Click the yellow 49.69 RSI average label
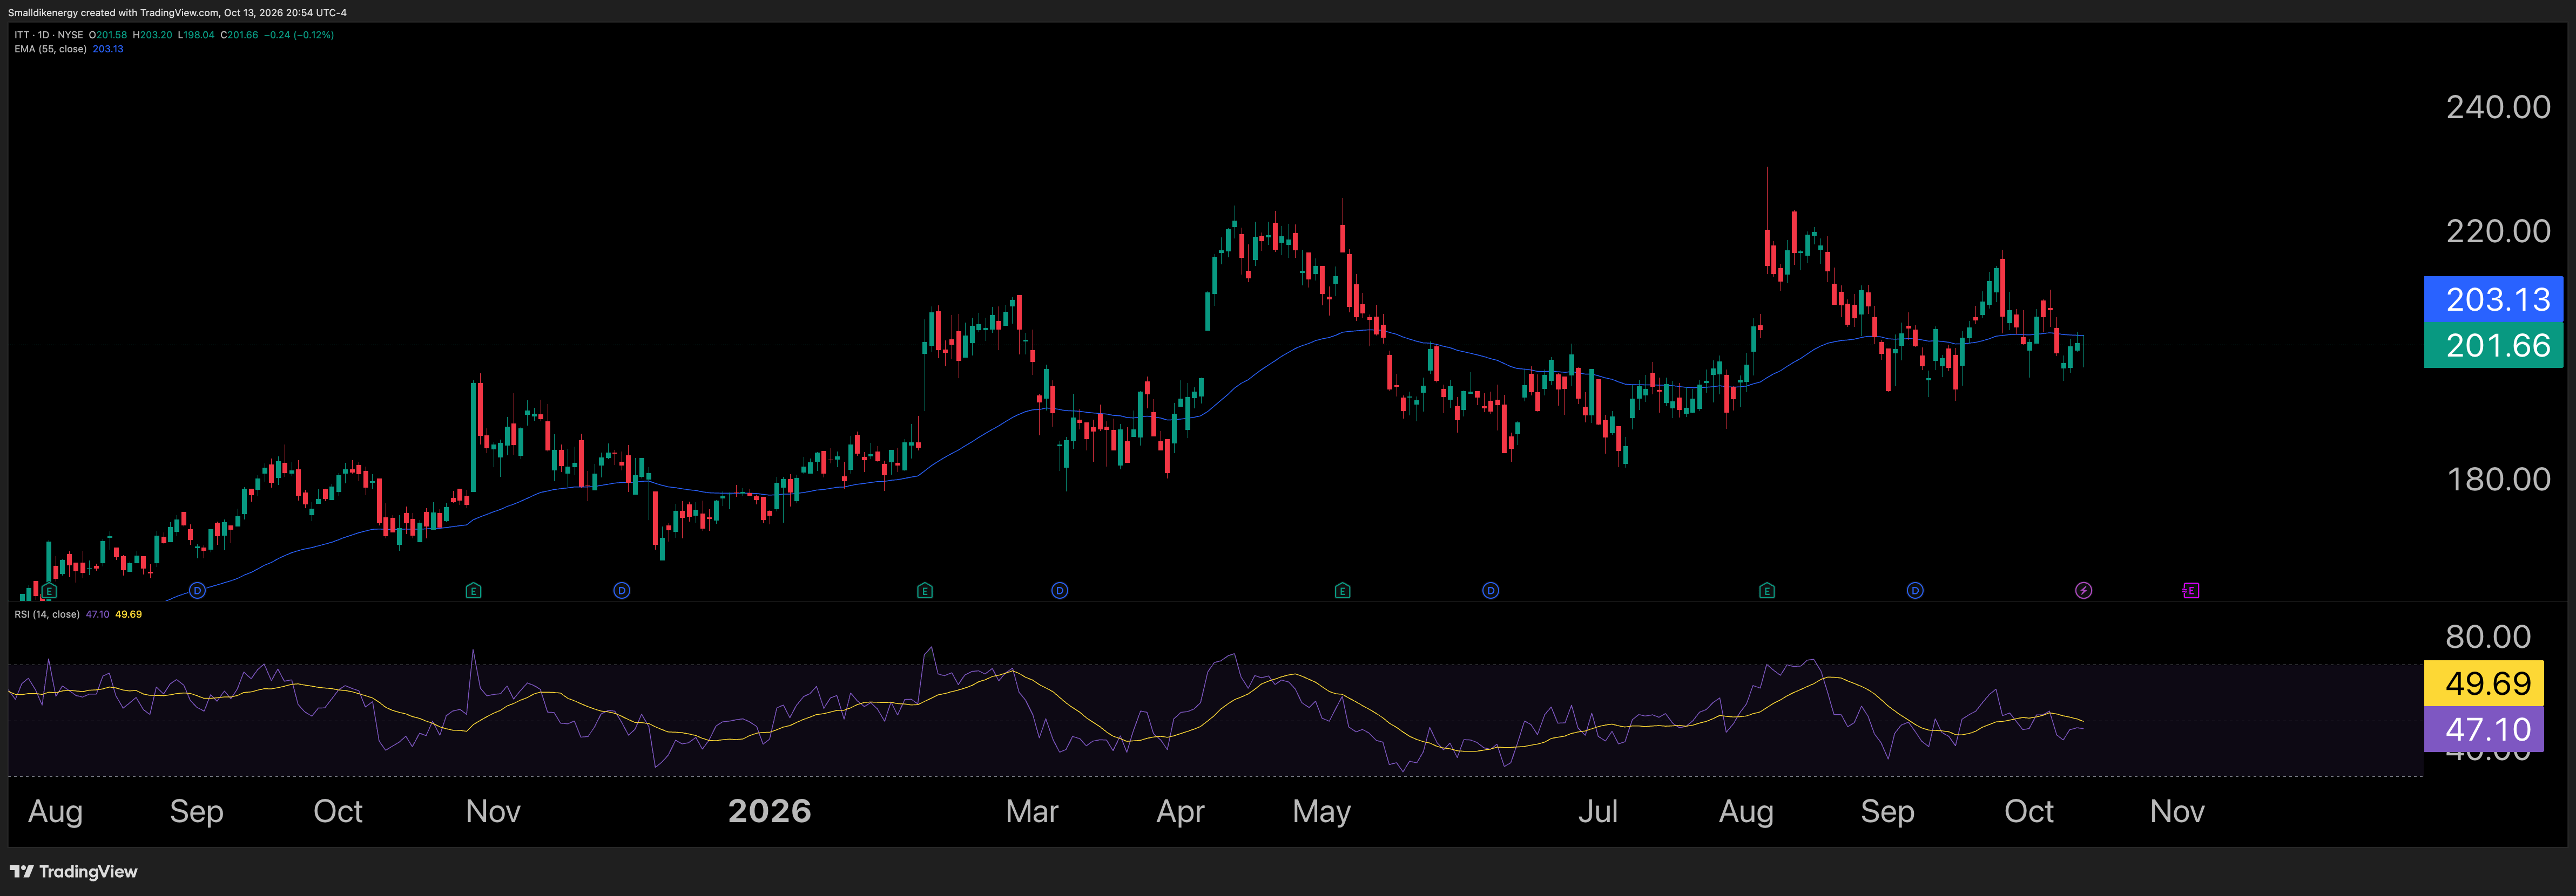This screenshot has width=2576, height=896. [x=2484, y=683]
